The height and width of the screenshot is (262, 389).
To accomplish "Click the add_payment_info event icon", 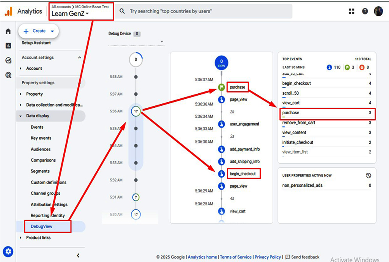I will pos(221,149).
